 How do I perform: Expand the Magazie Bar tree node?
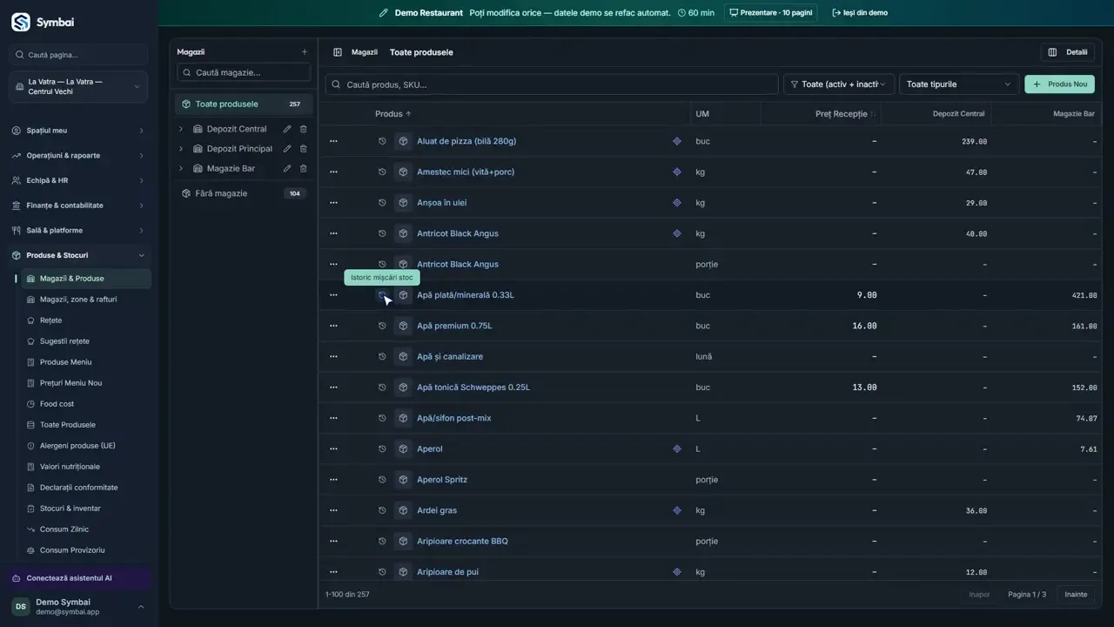(x=181, y=169)
